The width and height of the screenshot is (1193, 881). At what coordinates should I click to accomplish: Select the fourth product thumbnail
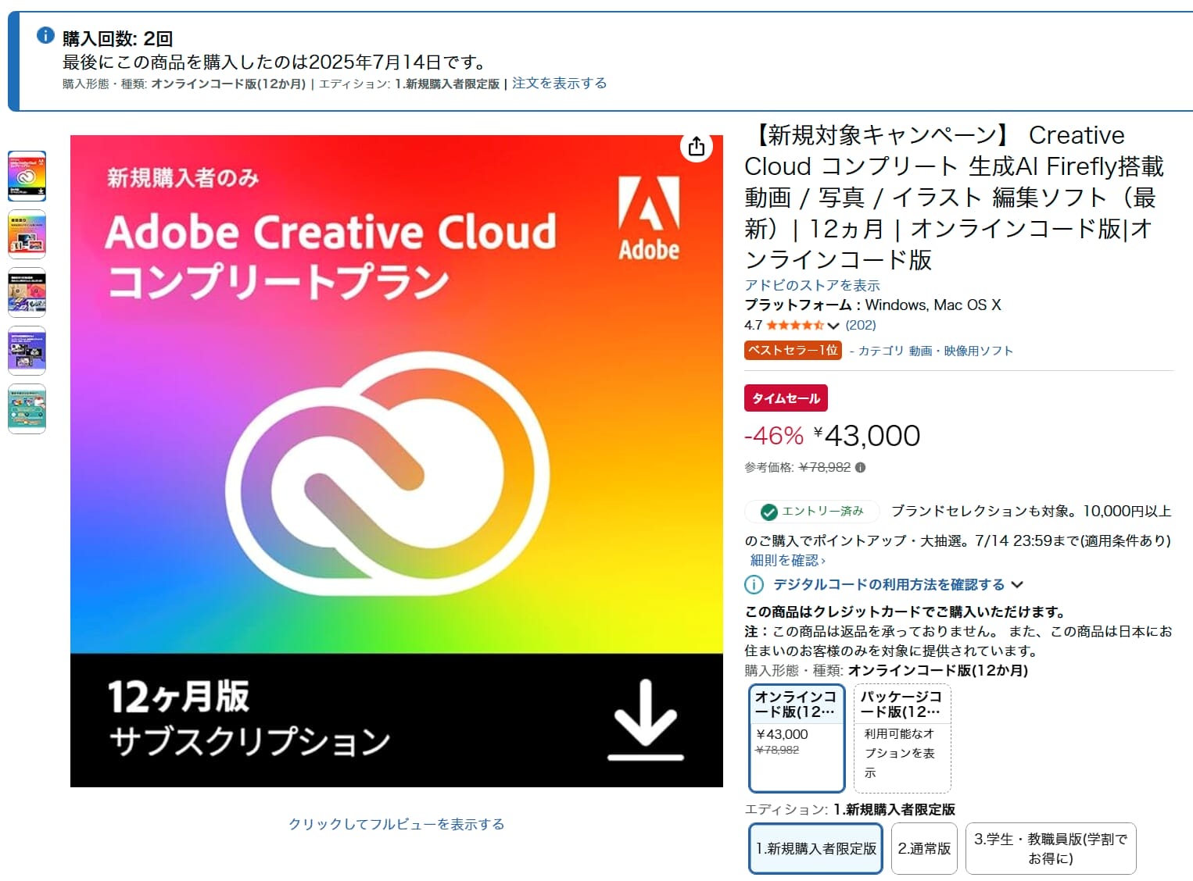(27, 351)
